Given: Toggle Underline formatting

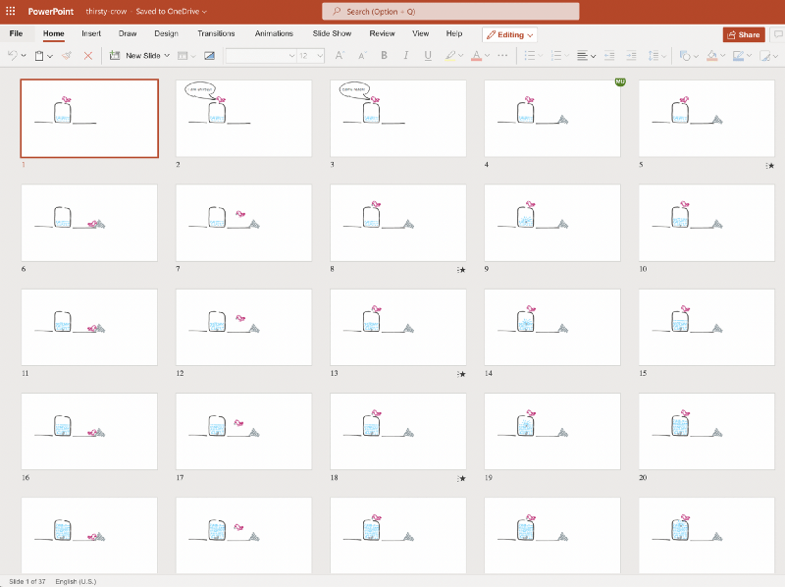Looking at the screenshot, I should (428, 56).
